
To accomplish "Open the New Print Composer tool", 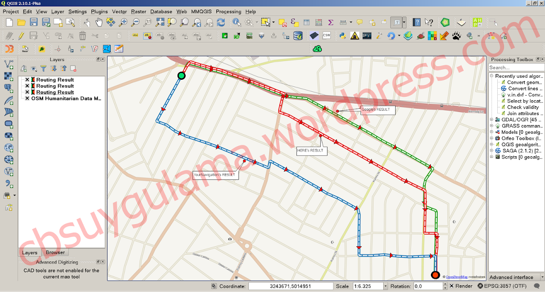I will [x=58, y=22].
